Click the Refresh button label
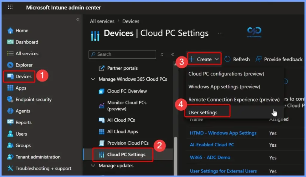The image size is (306, 177). pos(241,59)
